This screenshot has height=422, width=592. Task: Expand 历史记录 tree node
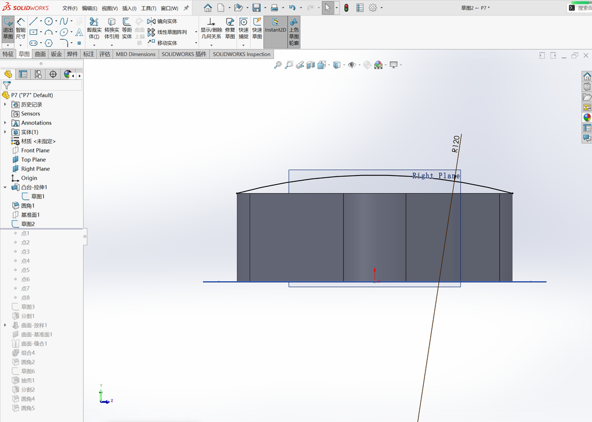[x=5, y=104]
